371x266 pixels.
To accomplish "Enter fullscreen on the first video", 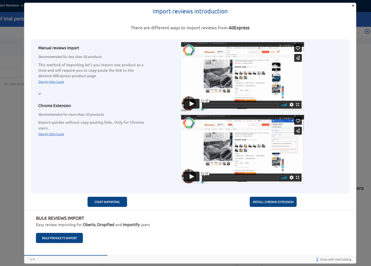I will pos(298,105).
